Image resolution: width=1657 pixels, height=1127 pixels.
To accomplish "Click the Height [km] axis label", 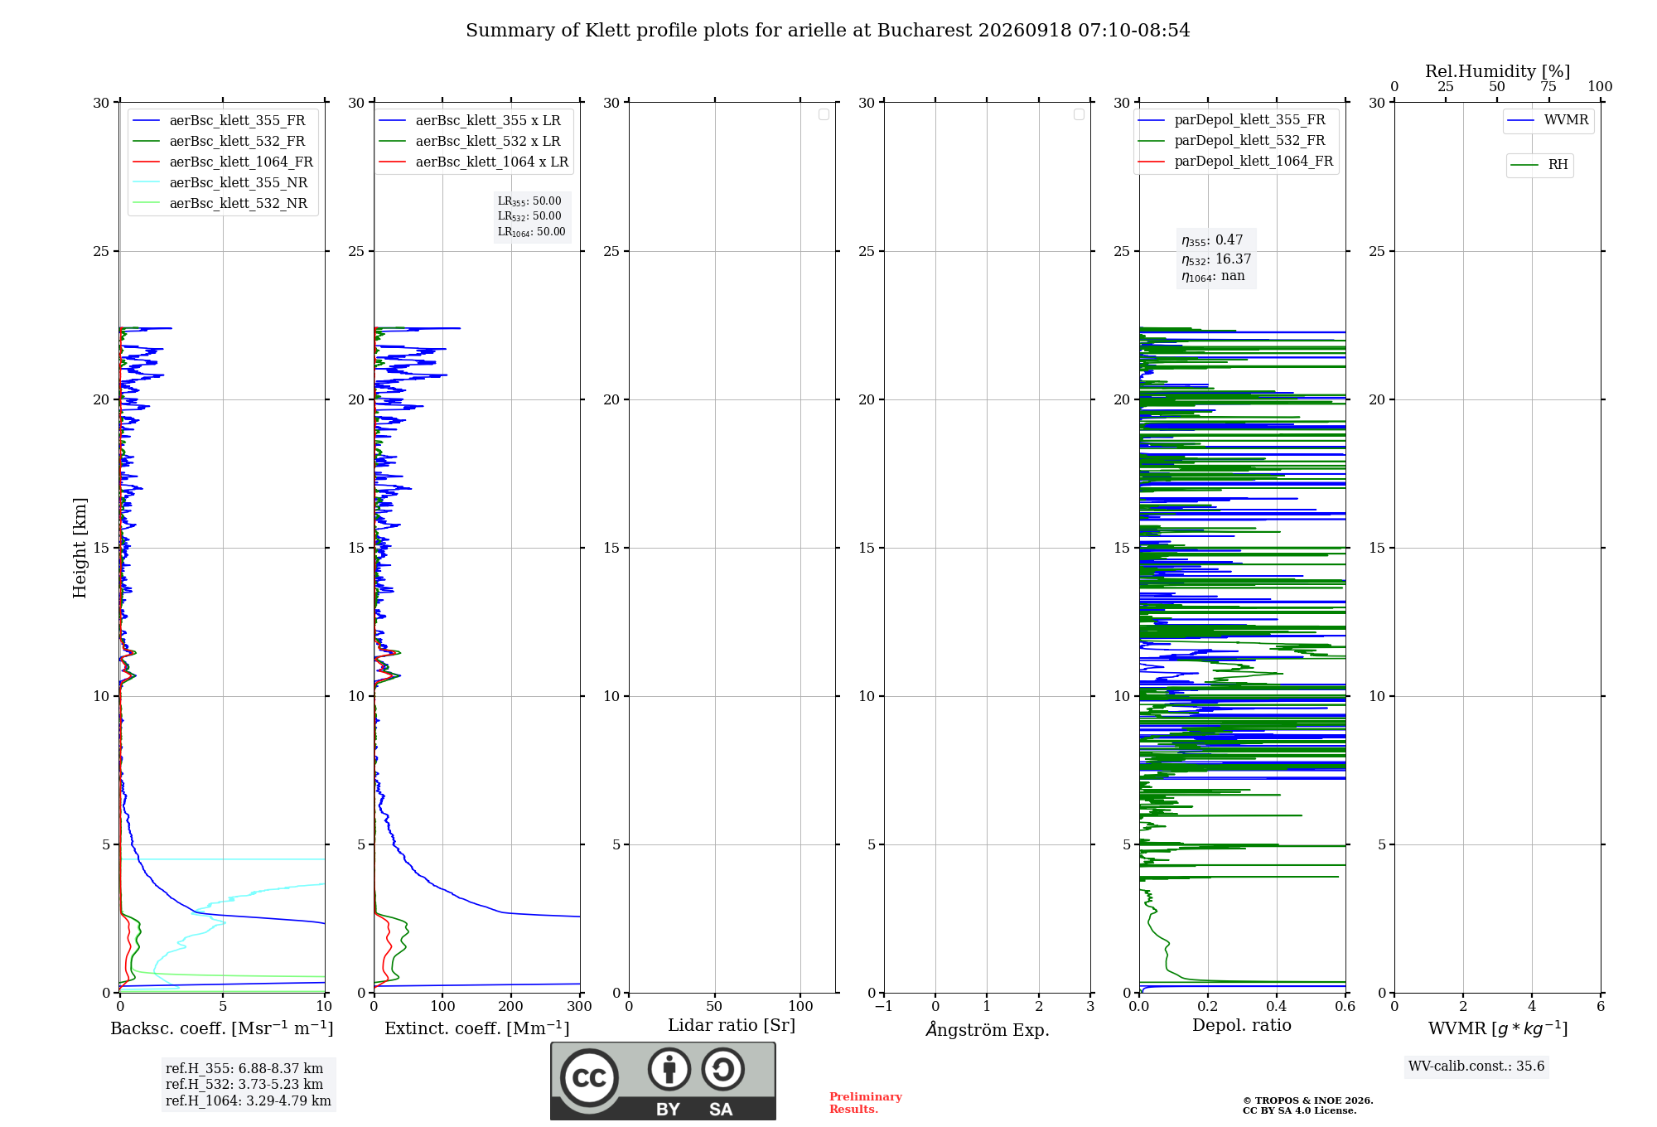I will coord(80,548).
